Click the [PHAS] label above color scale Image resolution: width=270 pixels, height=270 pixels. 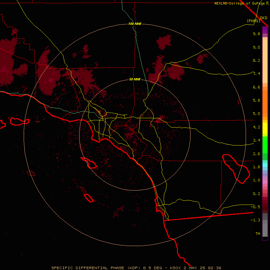point(253,21)
